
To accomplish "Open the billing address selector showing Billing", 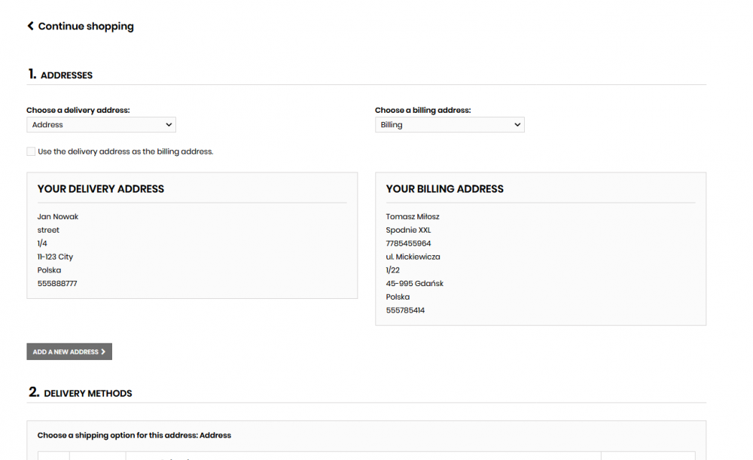I will [x=450, y=124].
